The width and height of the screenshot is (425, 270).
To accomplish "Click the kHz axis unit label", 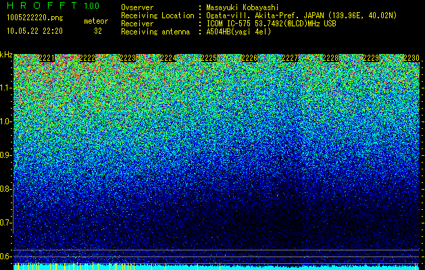I will [6, 55].
